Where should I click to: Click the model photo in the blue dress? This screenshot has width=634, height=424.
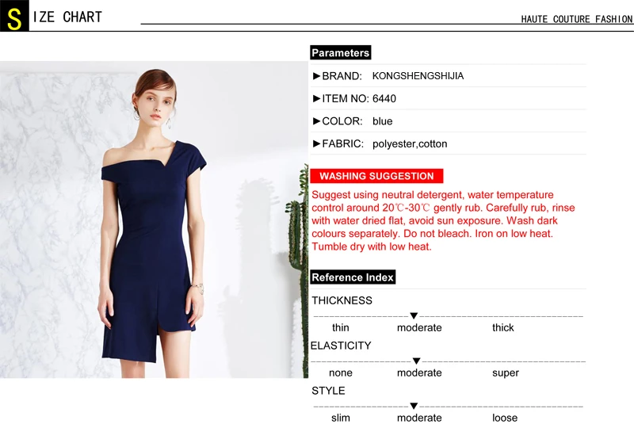click(x=154, y=220)
